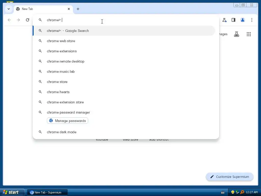Select the New Tab browser tab
The height and width of the screenshot is (196, 261).
pos(43,9)
